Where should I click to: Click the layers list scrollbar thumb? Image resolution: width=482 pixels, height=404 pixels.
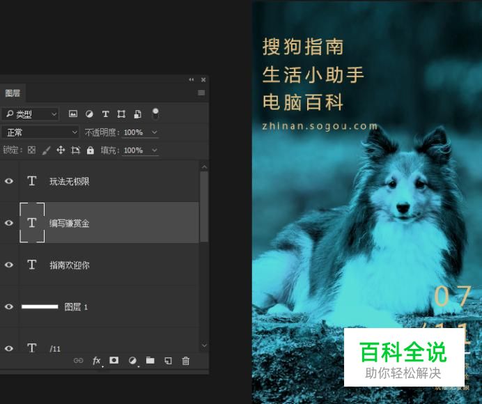pyautogui.click(x=204, y=207)
